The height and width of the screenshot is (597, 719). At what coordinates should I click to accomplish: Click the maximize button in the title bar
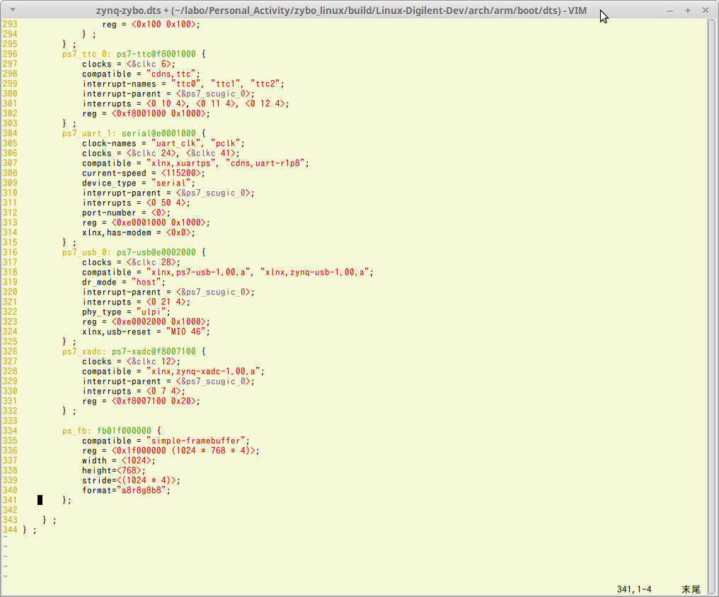point(687,10)
